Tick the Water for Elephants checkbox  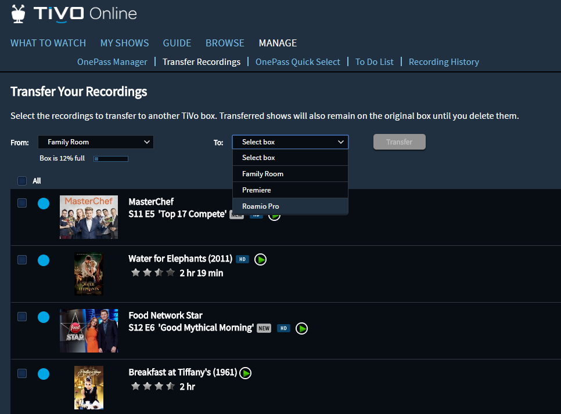click(x=22, y=260)
